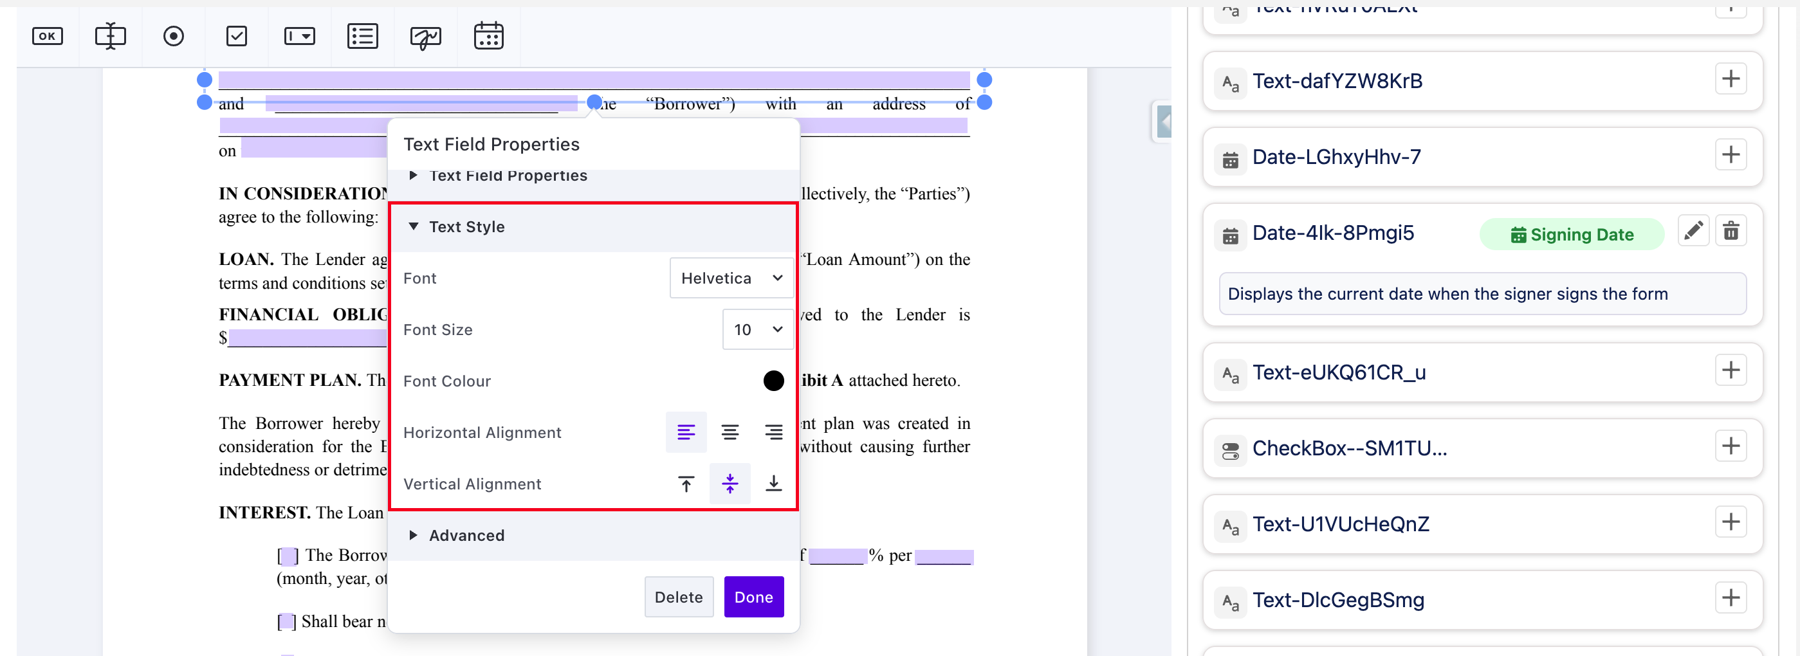Add the Date-LGhxyHhv-7 field with plus icon
1800x656 pixels.
[1731, 155]
